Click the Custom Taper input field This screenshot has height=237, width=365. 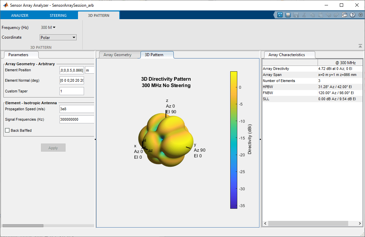click(x=72, y=91)
